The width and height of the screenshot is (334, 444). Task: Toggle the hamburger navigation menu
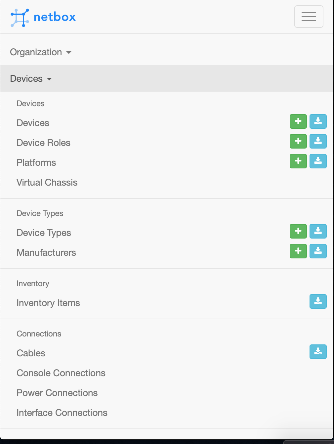pos(309,16)
